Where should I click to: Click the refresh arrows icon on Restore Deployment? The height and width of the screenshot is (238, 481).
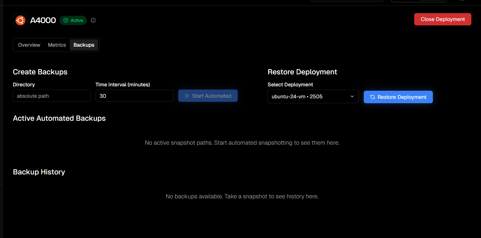pos(372,97)
